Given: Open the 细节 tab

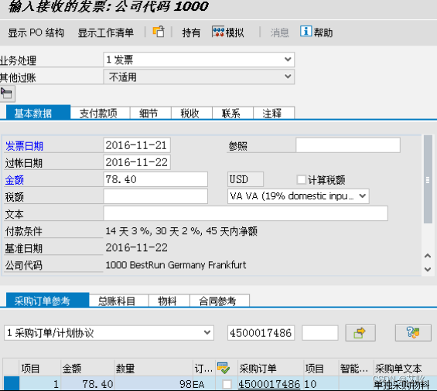Looking at the screenshot, I should [x=150, y=113].
